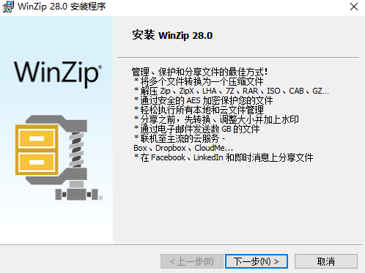Click the installer icon in title bar
The image size is (365, 273).
[8, 7]
